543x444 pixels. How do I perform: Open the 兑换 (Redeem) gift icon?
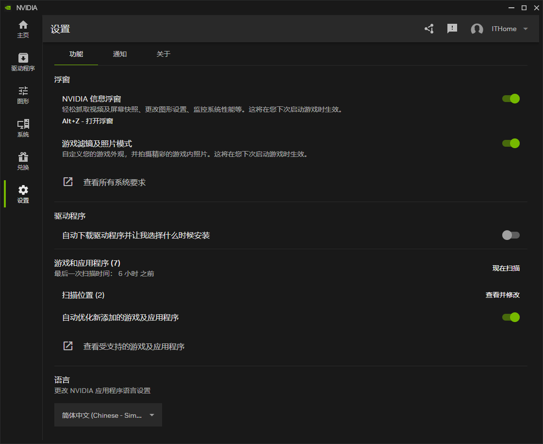[x=23, y=159]
